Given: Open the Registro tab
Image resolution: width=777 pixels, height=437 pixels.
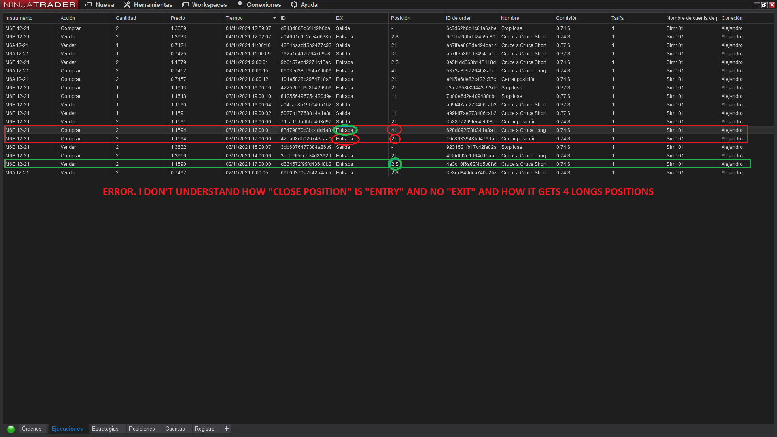Looking at the screenshot, I should coord(204,429).
